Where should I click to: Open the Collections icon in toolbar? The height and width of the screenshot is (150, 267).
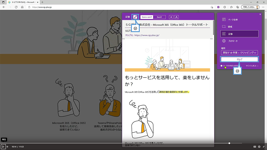point(238,7)
